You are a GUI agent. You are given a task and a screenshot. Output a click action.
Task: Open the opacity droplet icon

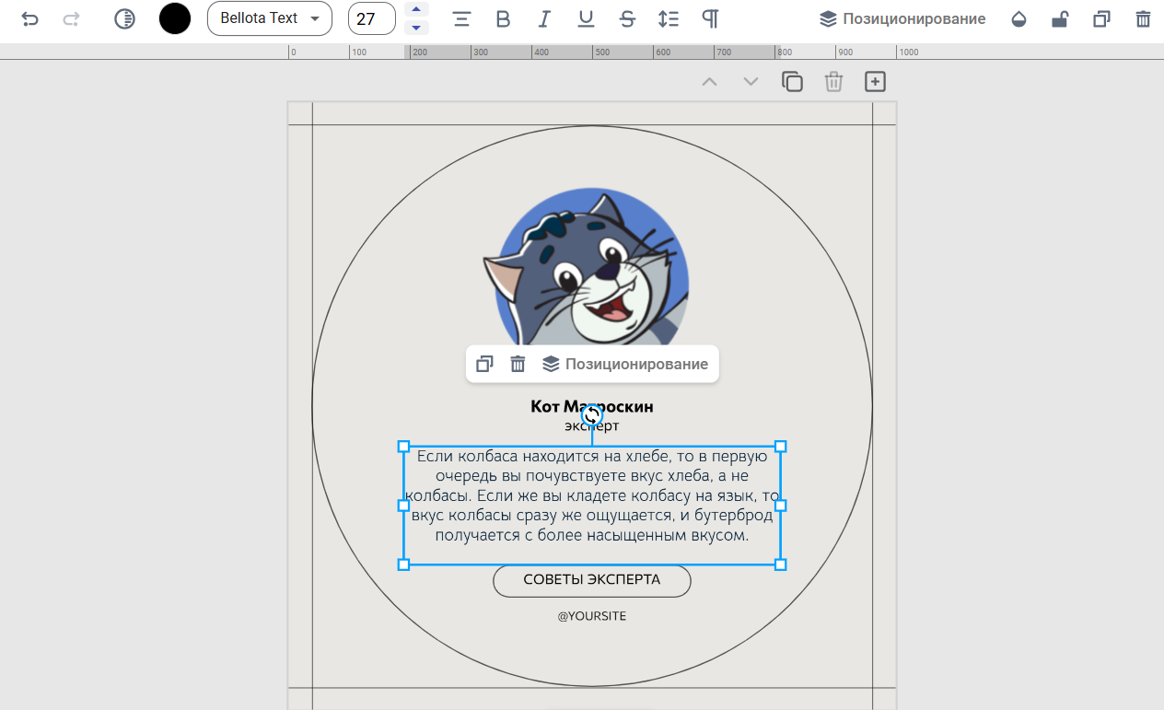(1018, 18)
